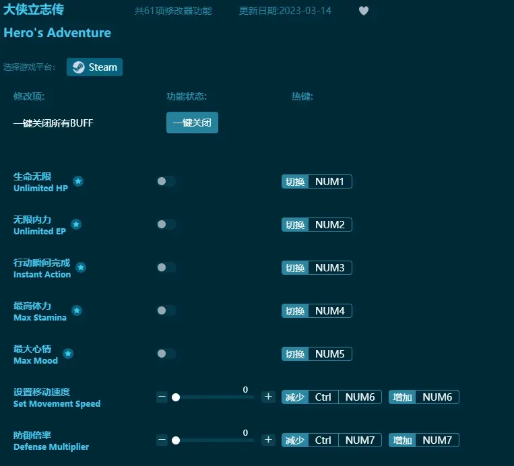This screenshot has height=466, width=514.
Task: Click the 一键关闭所有BUFF label
Action: click(x=53, y=123)
